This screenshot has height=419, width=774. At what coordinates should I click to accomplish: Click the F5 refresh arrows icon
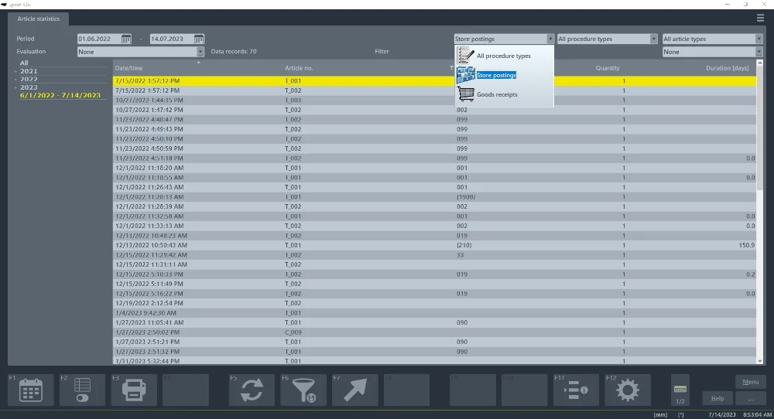[252, 390]
